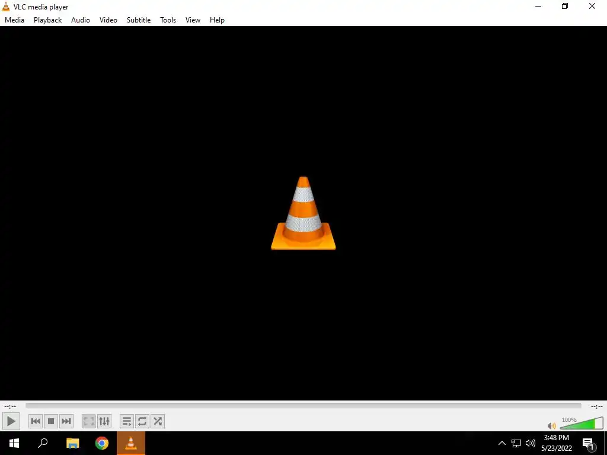Launch Google Chrome from taskbar
Viewport: 607px width, 455px height.
(102, 443)
